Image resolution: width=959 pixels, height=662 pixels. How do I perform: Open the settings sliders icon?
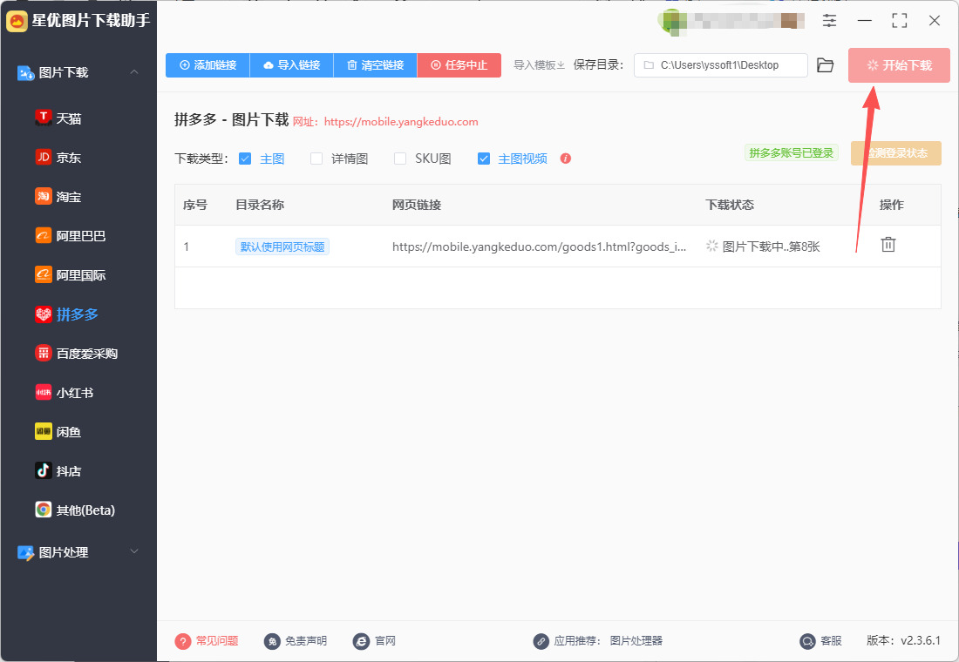829,21
